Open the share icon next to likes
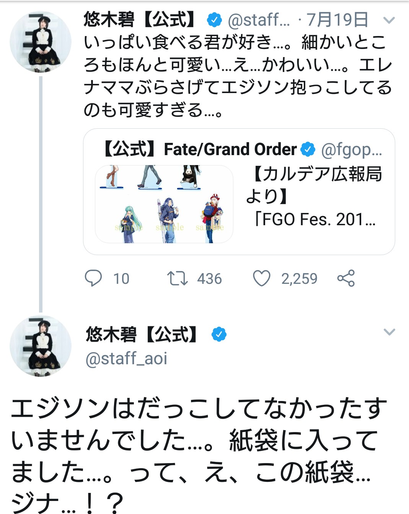Image resolution: width=409 pixels, height=514 pixels. pyautogui.click(x=346, y=278)
